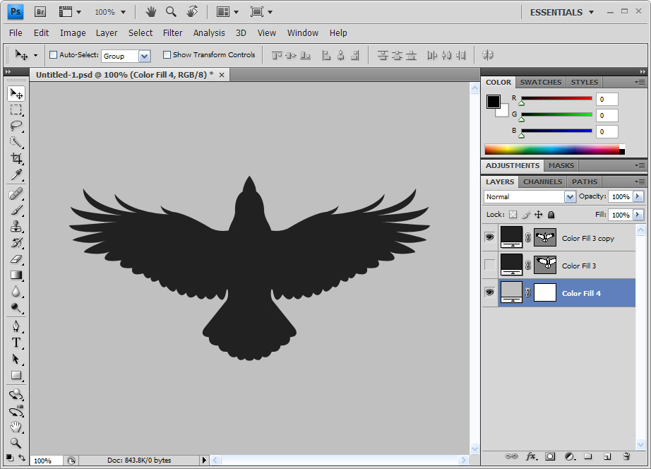
Task: Select the Lasso tool
Action: 16,126
